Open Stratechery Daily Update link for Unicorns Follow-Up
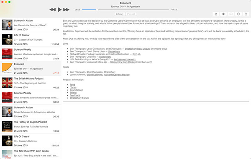This screenshot has width=251, height=159. tap(123, 62)
